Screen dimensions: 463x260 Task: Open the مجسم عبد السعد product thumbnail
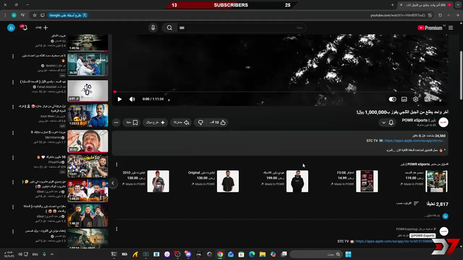437,181
